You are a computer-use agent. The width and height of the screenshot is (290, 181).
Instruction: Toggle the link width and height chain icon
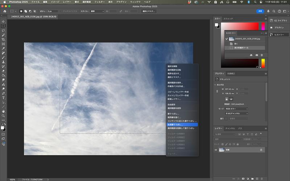coord(217,91)
